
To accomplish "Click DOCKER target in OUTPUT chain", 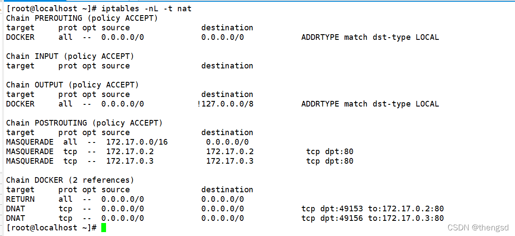I will click(20, 104).
